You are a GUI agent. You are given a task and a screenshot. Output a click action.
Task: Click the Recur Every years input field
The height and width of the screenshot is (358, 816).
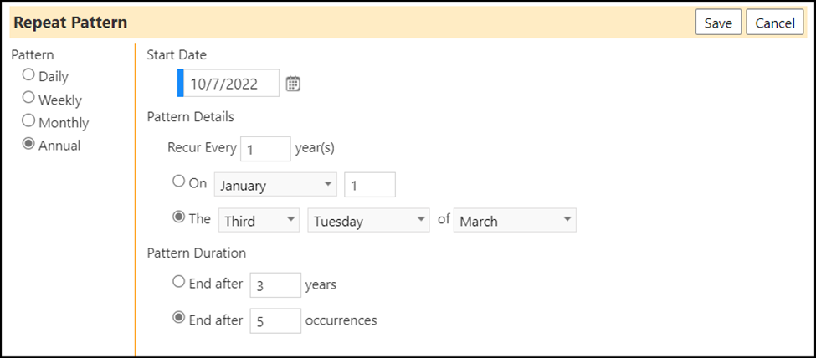pos(265,149)
